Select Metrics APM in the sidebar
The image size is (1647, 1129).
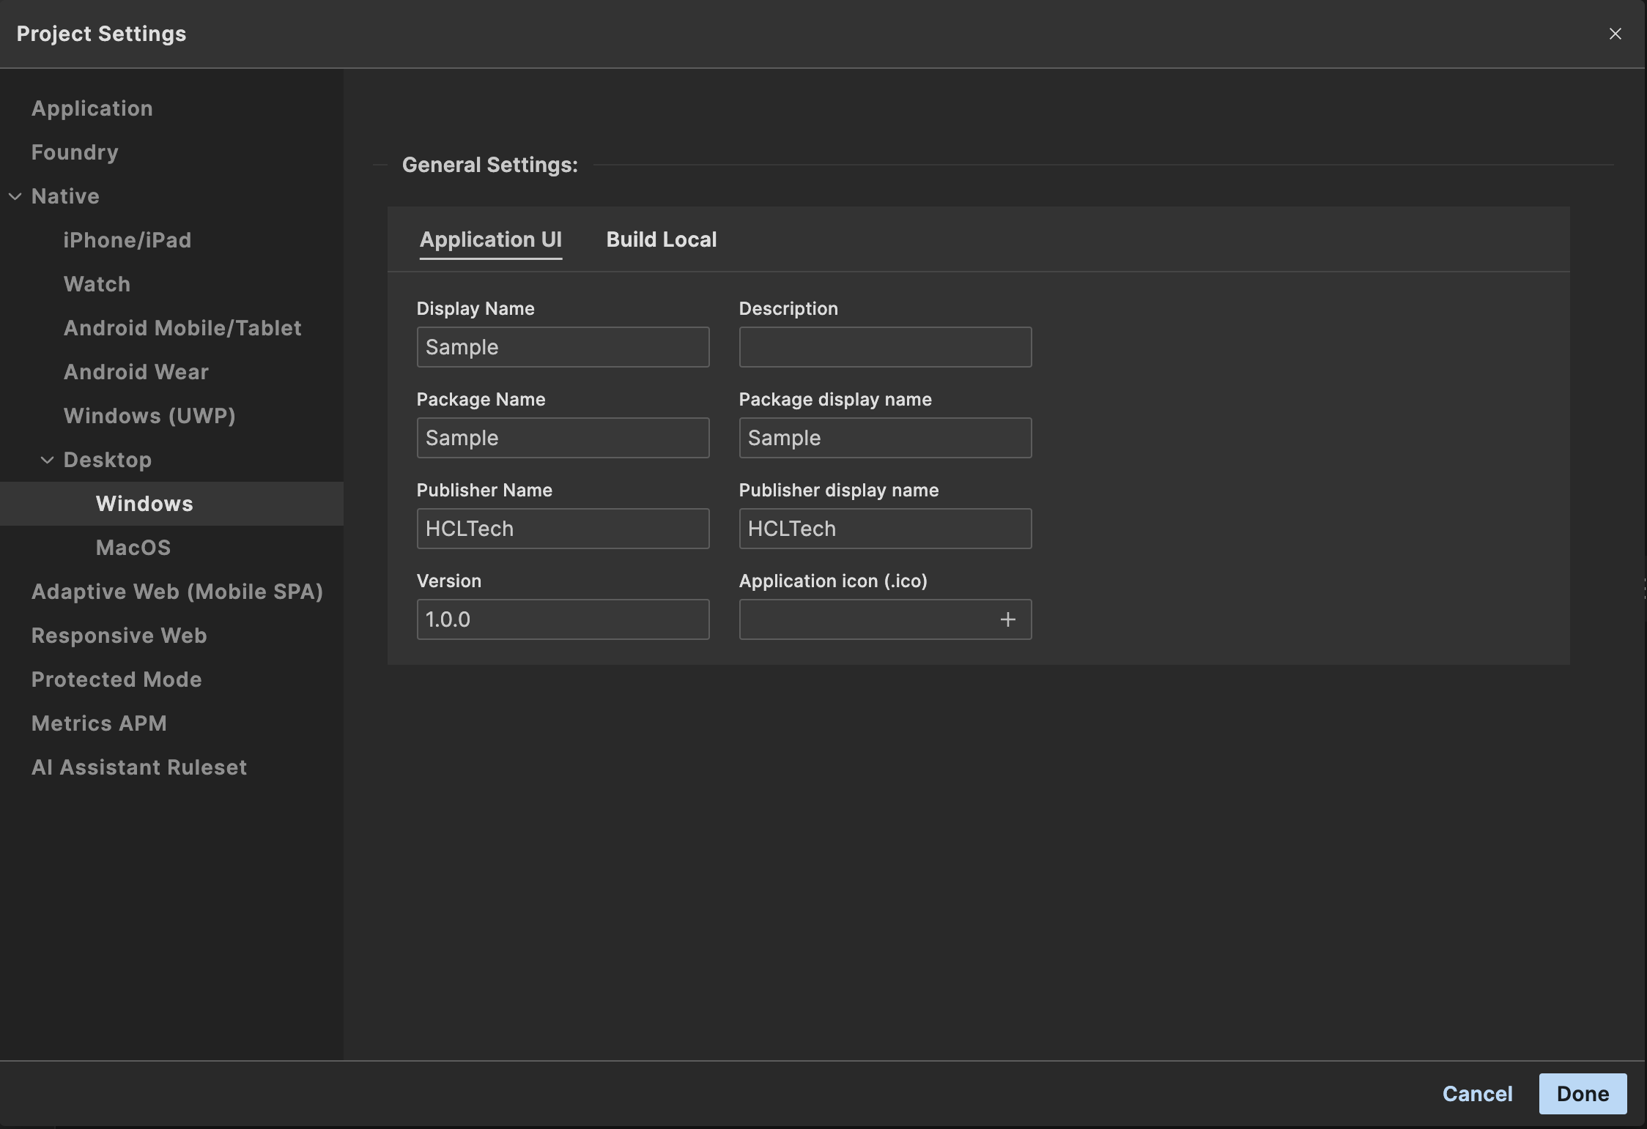coord(99,723)
